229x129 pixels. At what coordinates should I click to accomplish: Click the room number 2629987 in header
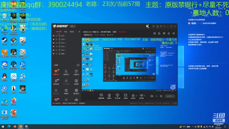[102, 35]
